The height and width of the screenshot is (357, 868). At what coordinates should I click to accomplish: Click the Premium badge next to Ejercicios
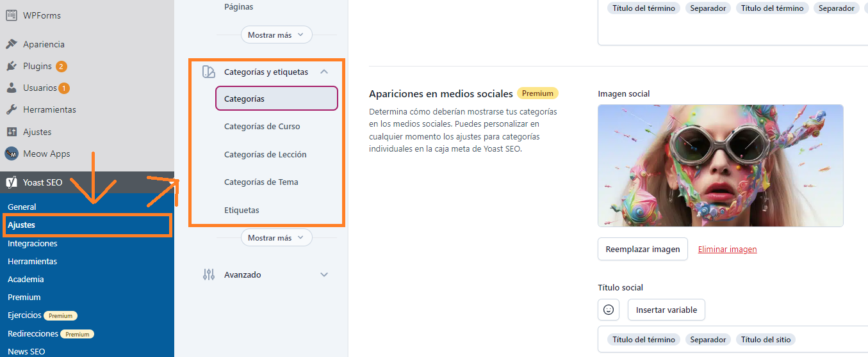[x=61, y=315]
